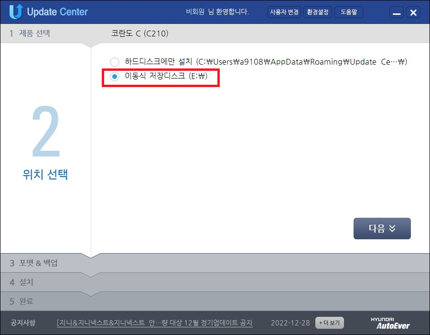This screenshot has width=430, height=335.
Task: Open 도움말 help button
Action: tap(349, 12)
